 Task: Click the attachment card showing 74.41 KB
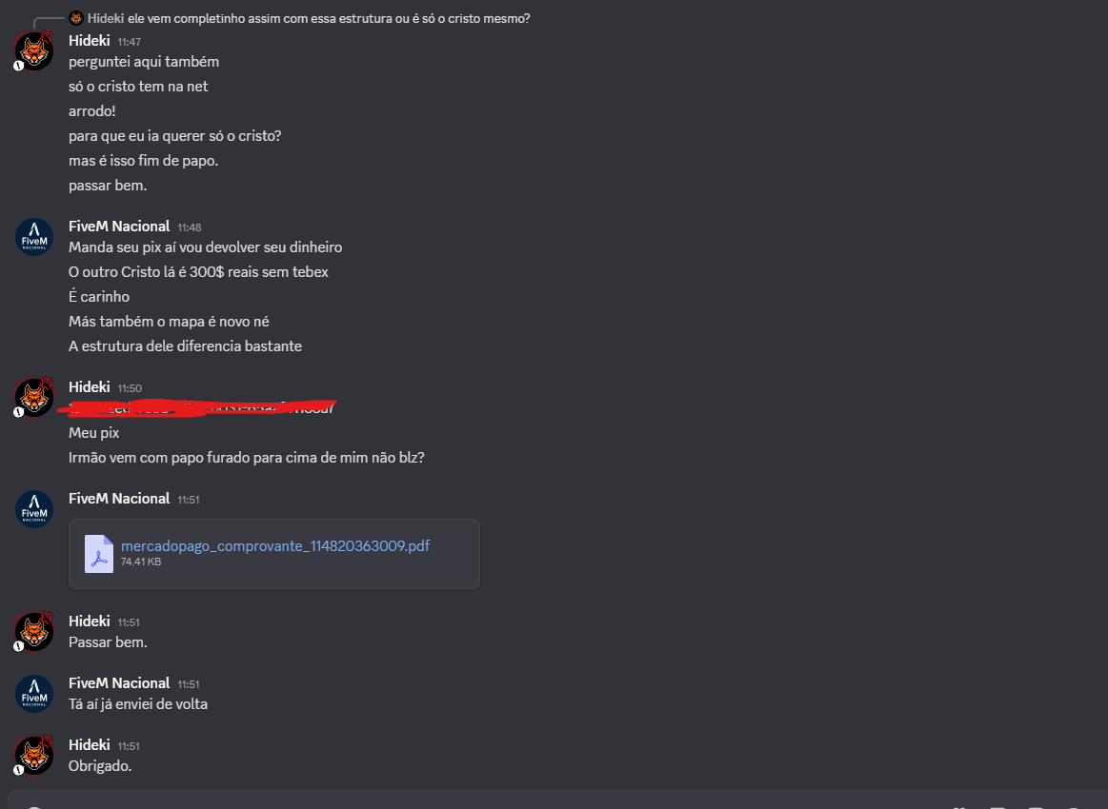click(x=274, y=554)
